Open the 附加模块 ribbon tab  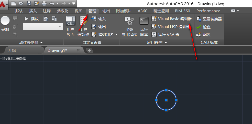click(124, 11)
